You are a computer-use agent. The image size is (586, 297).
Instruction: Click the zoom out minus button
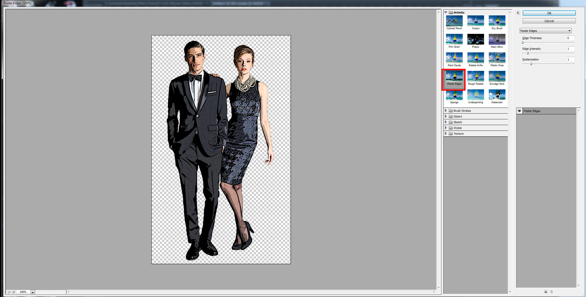tap(9, 292)
